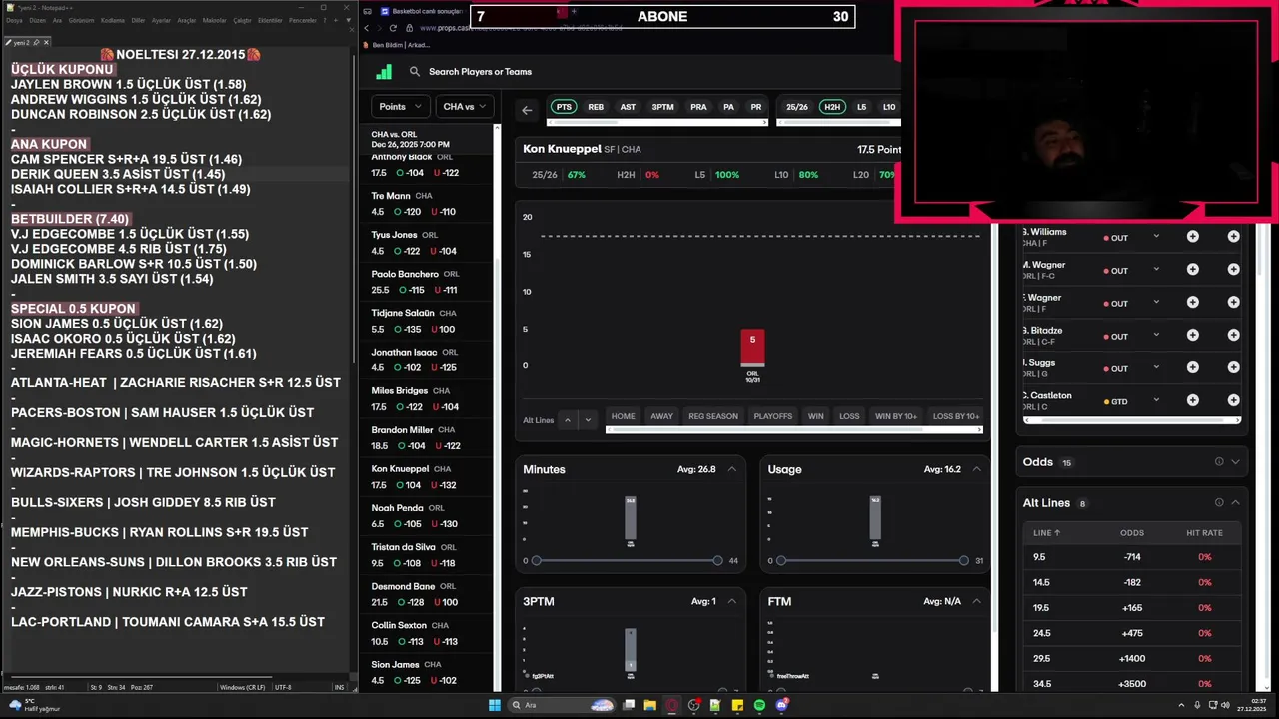Select Brandon Miller in player list
1279x719 pixels.
tap(427, 438)
